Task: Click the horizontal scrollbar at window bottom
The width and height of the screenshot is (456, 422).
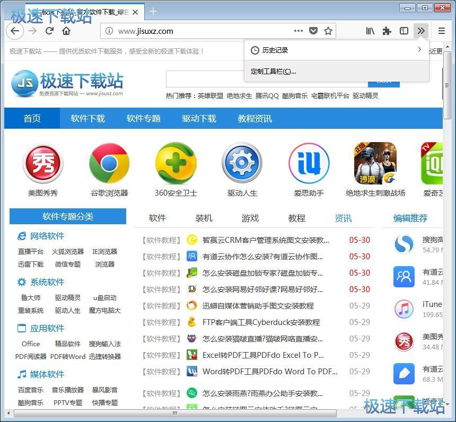Action: pyautogui.click(x=175, y=413)
